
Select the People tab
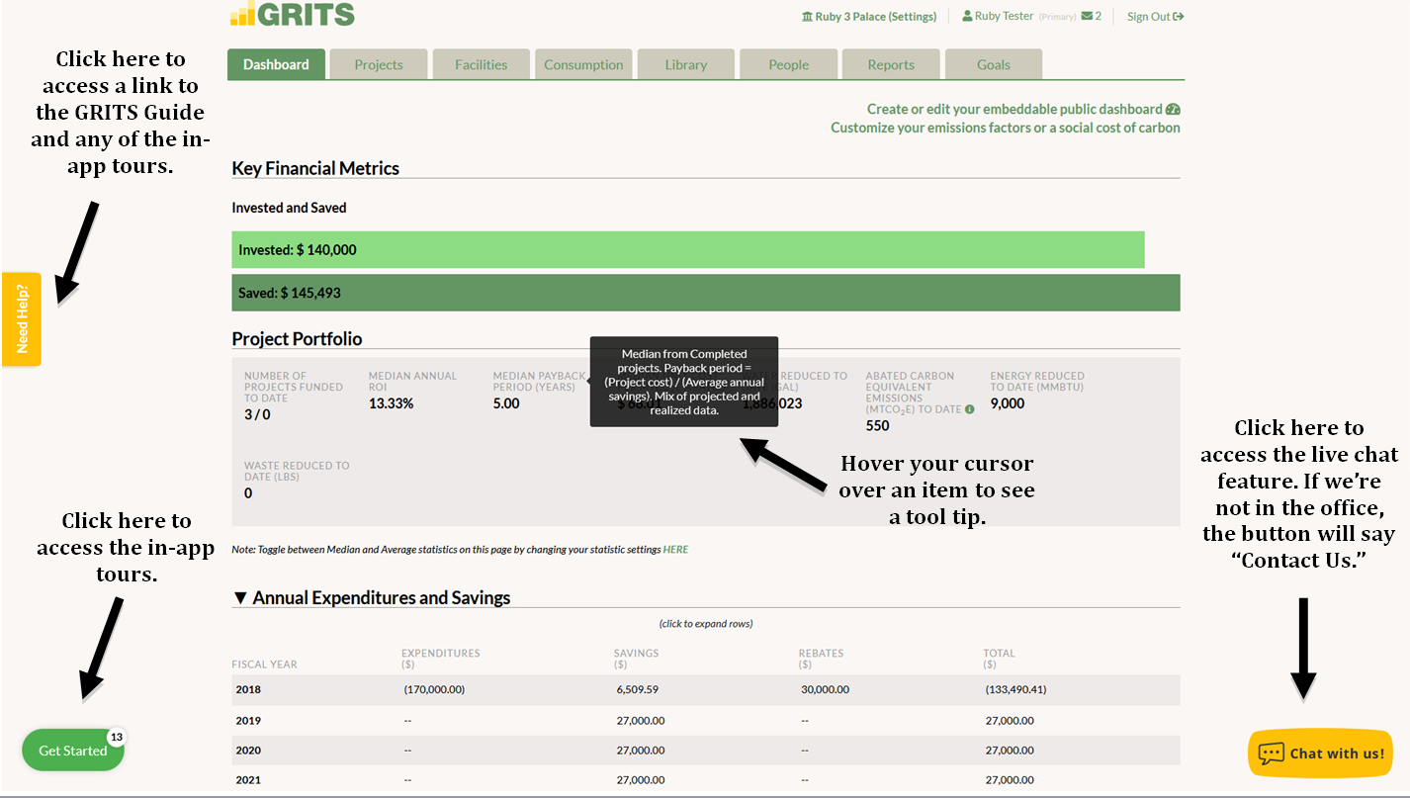[789, 64]
